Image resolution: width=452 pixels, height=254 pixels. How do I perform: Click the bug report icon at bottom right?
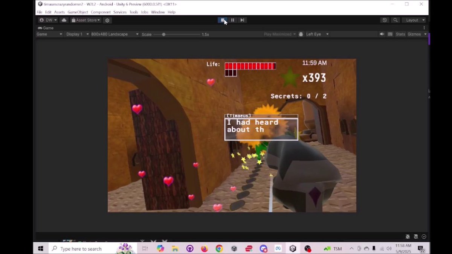click(x=408, y=236)
